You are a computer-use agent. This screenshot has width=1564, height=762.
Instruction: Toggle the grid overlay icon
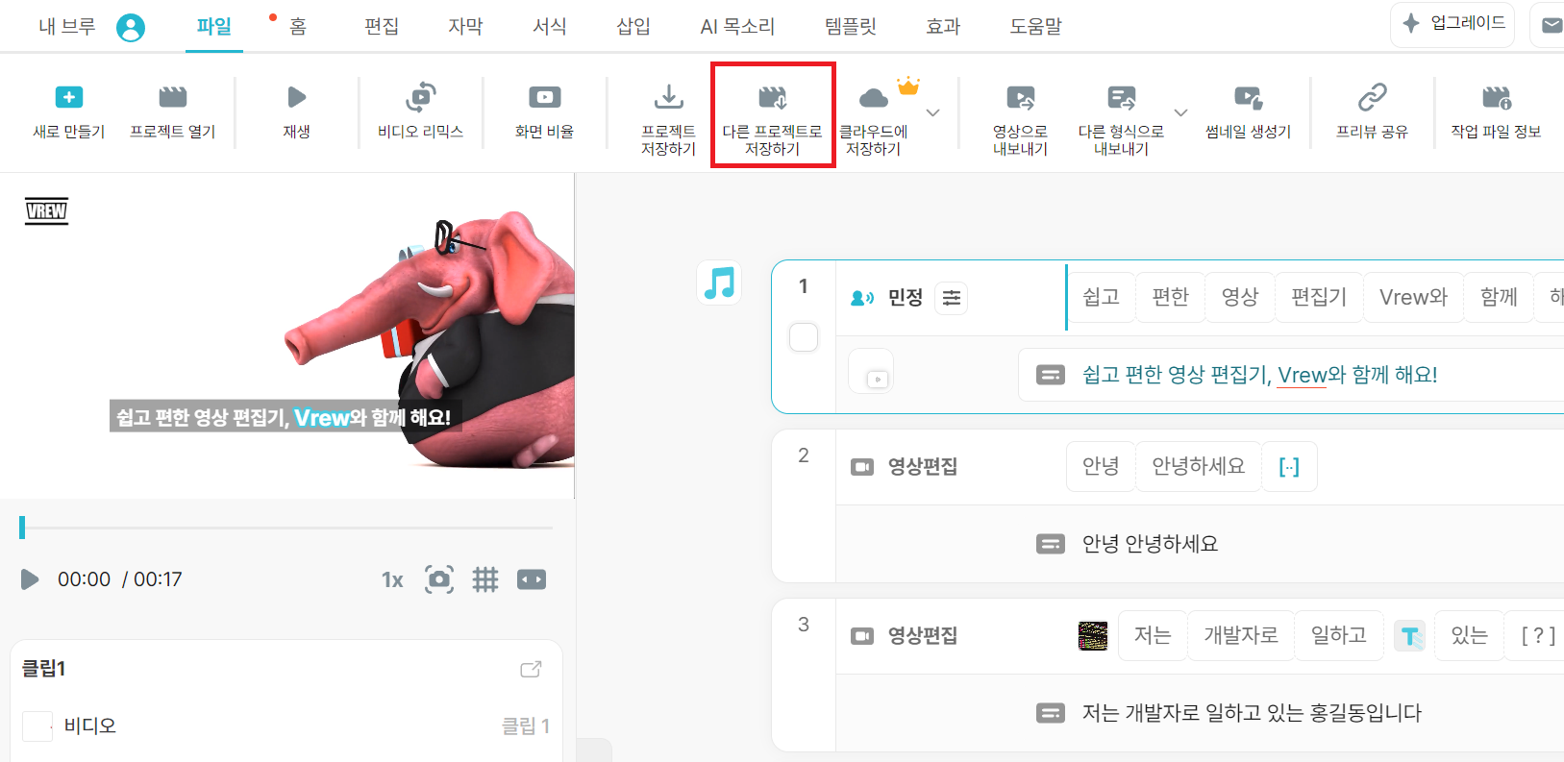pos(485,579)
